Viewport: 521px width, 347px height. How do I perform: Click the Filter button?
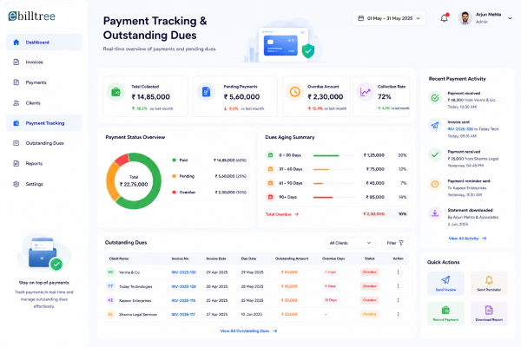click(x=395, y=243)
